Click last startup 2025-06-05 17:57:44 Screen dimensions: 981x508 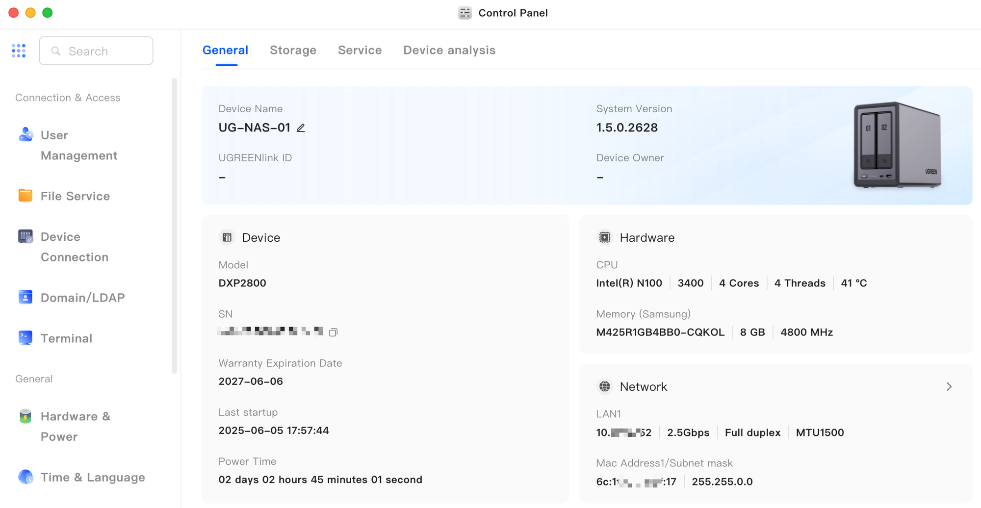[x=274, y=430]
